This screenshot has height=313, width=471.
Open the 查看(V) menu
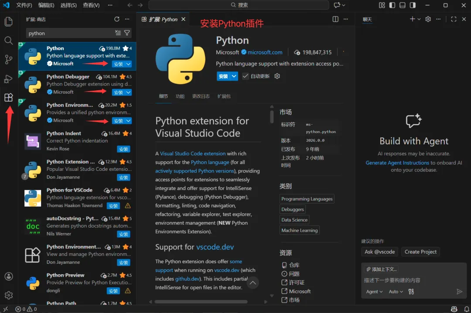tap(91, 5)
